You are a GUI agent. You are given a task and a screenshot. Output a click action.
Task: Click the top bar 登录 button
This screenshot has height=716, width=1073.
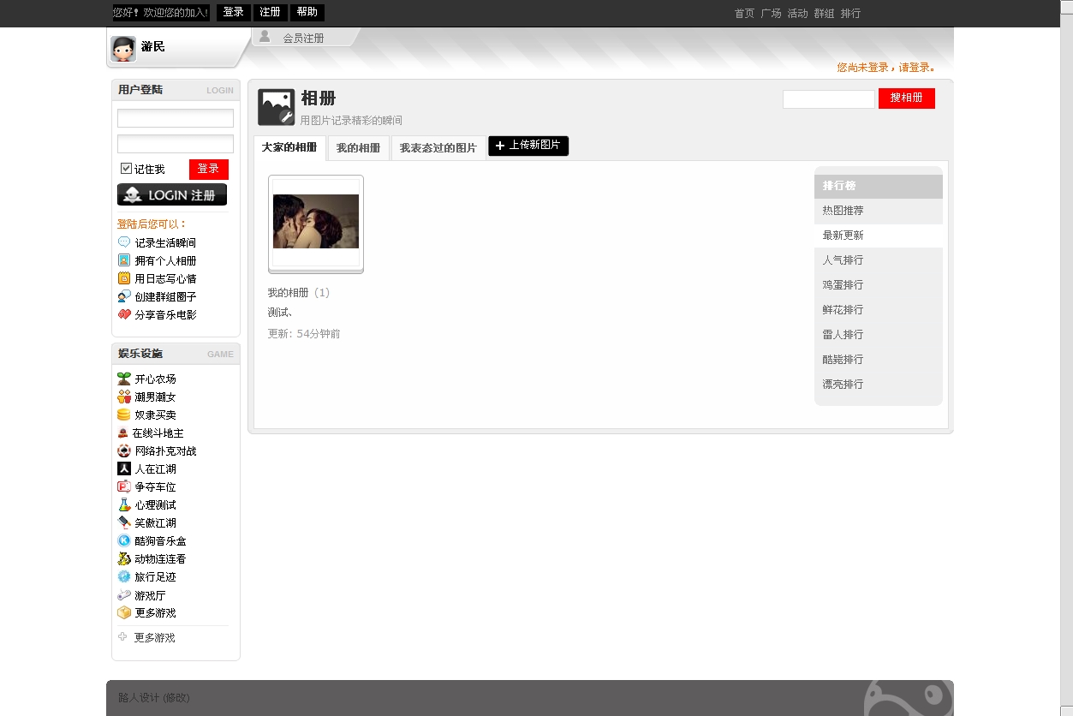point(234,13)
